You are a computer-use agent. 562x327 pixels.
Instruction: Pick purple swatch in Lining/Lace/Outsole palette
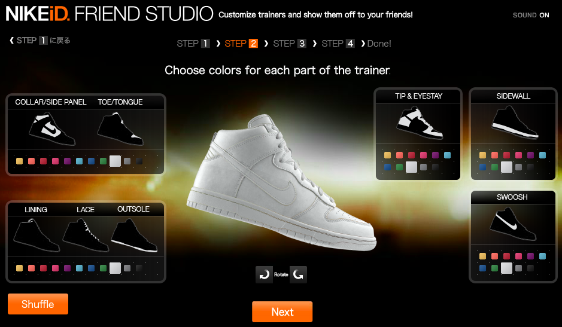(x=68, y=268)
